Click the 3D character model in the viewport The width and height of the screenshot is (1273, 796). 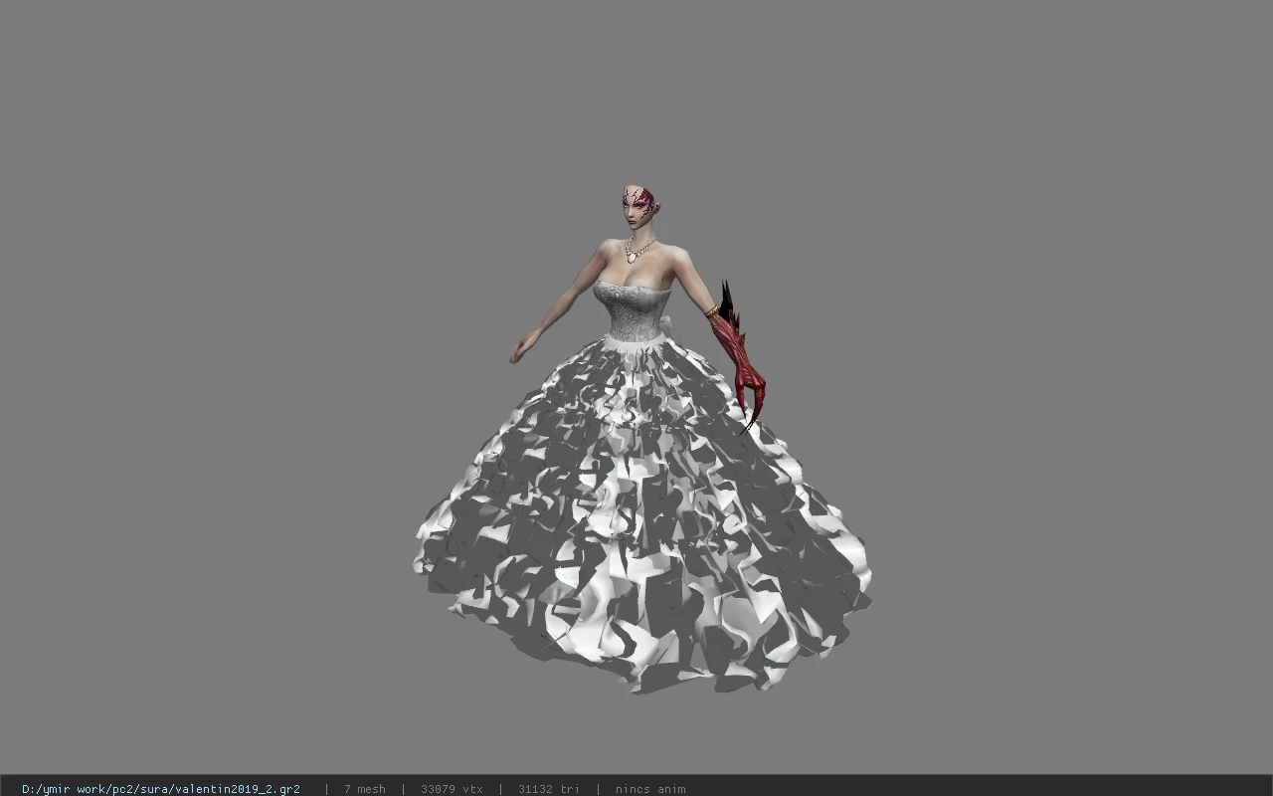tap(641, 438)
